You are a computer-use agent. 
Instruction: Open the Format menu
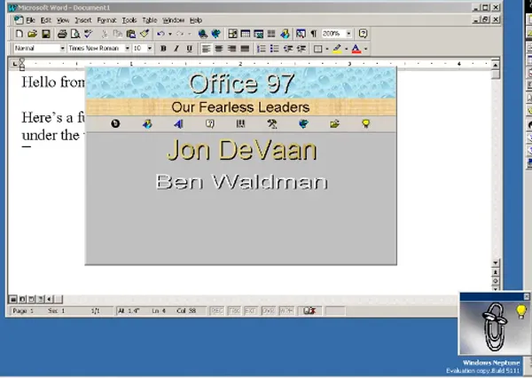106,20
